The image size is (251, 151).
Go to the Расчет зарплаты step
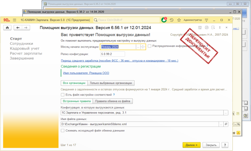coord(26,53)
